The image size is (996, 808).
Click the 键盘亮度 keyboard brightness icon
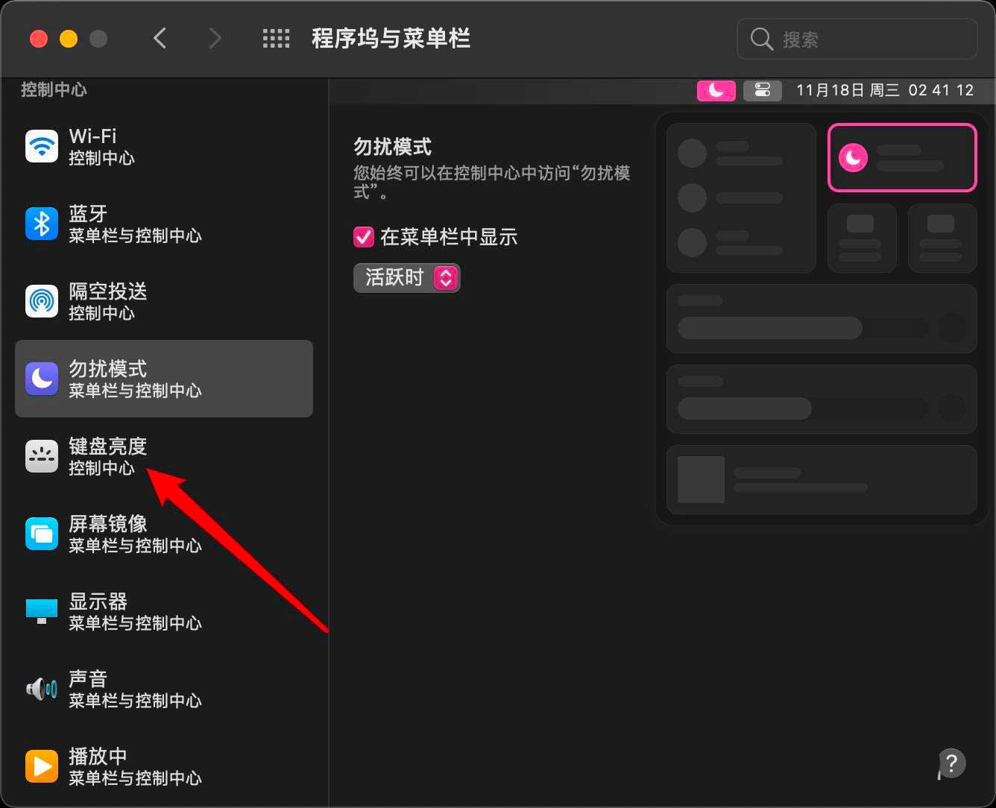point(41,456)
